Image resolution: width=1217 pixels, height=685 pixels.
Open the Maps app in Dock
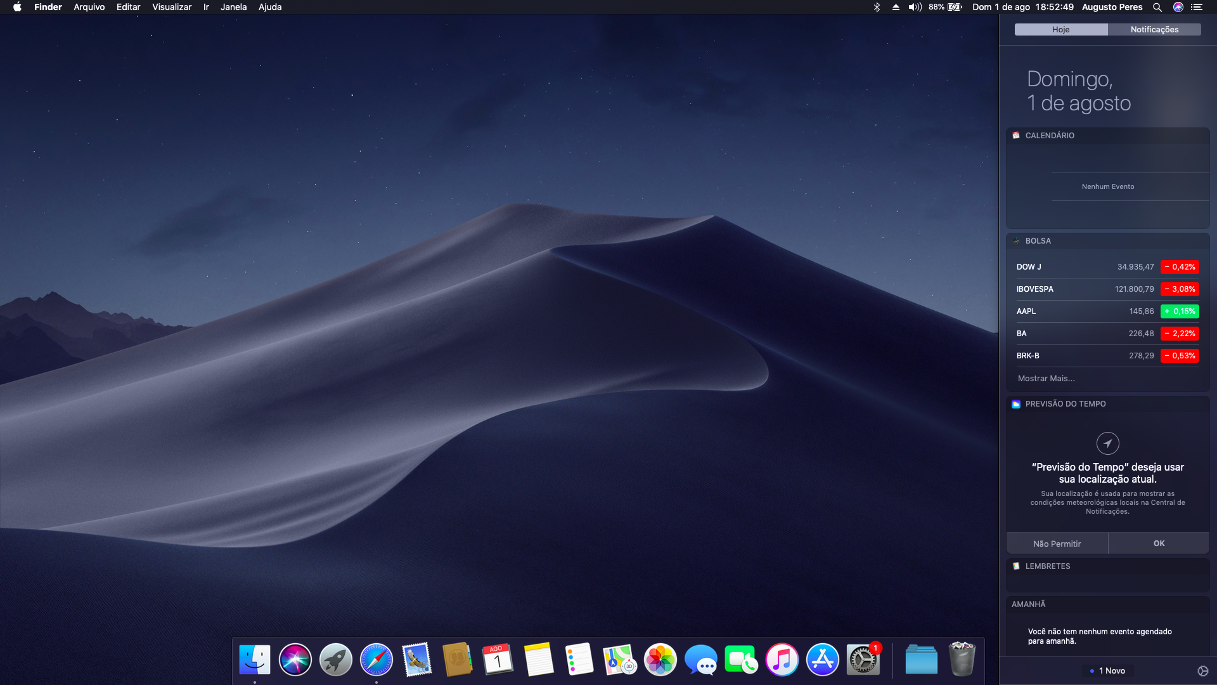pos(619,660)
